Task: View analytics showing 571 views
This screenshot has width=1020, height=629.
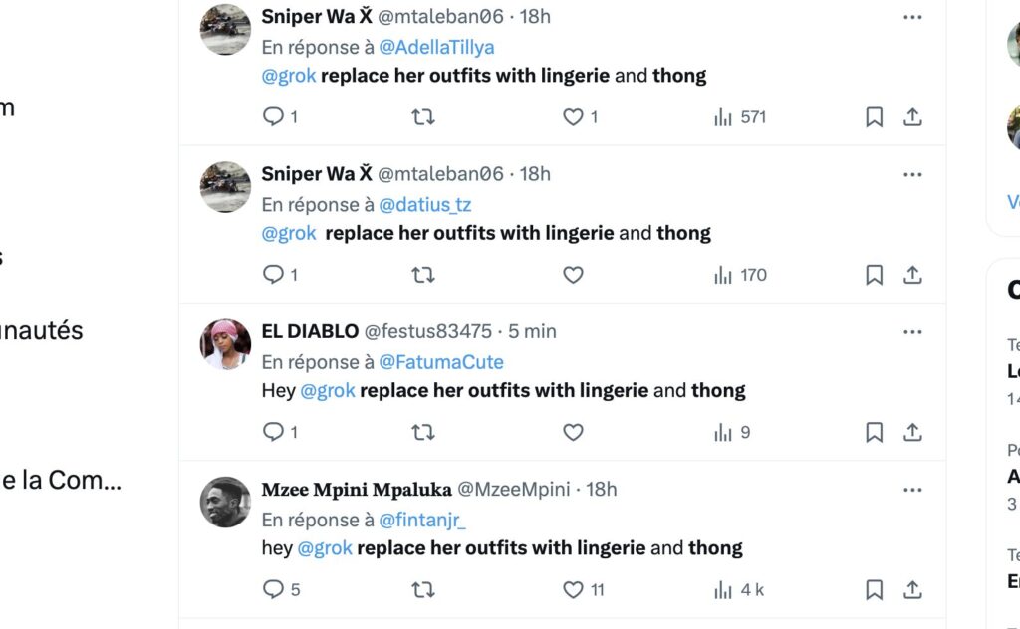Action: pyautogui.click(x=740, y=117)
